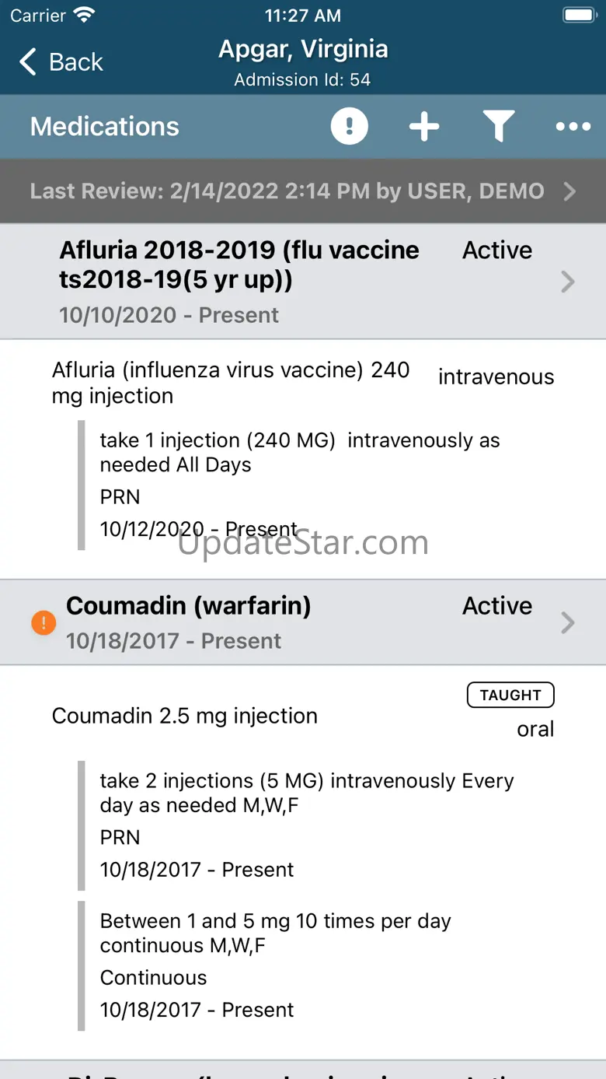
Task: Open Afluria medication details chevron
Action: click(x=568, y=282)
